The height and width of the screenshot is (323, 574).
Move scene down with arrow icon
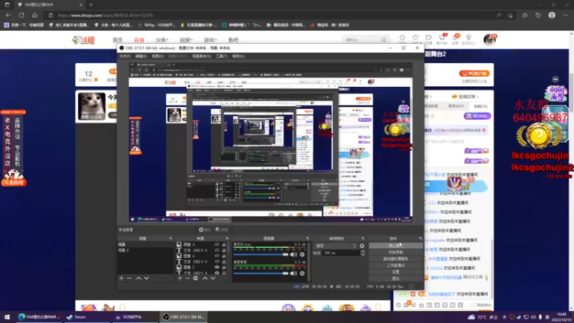(146, 278)
